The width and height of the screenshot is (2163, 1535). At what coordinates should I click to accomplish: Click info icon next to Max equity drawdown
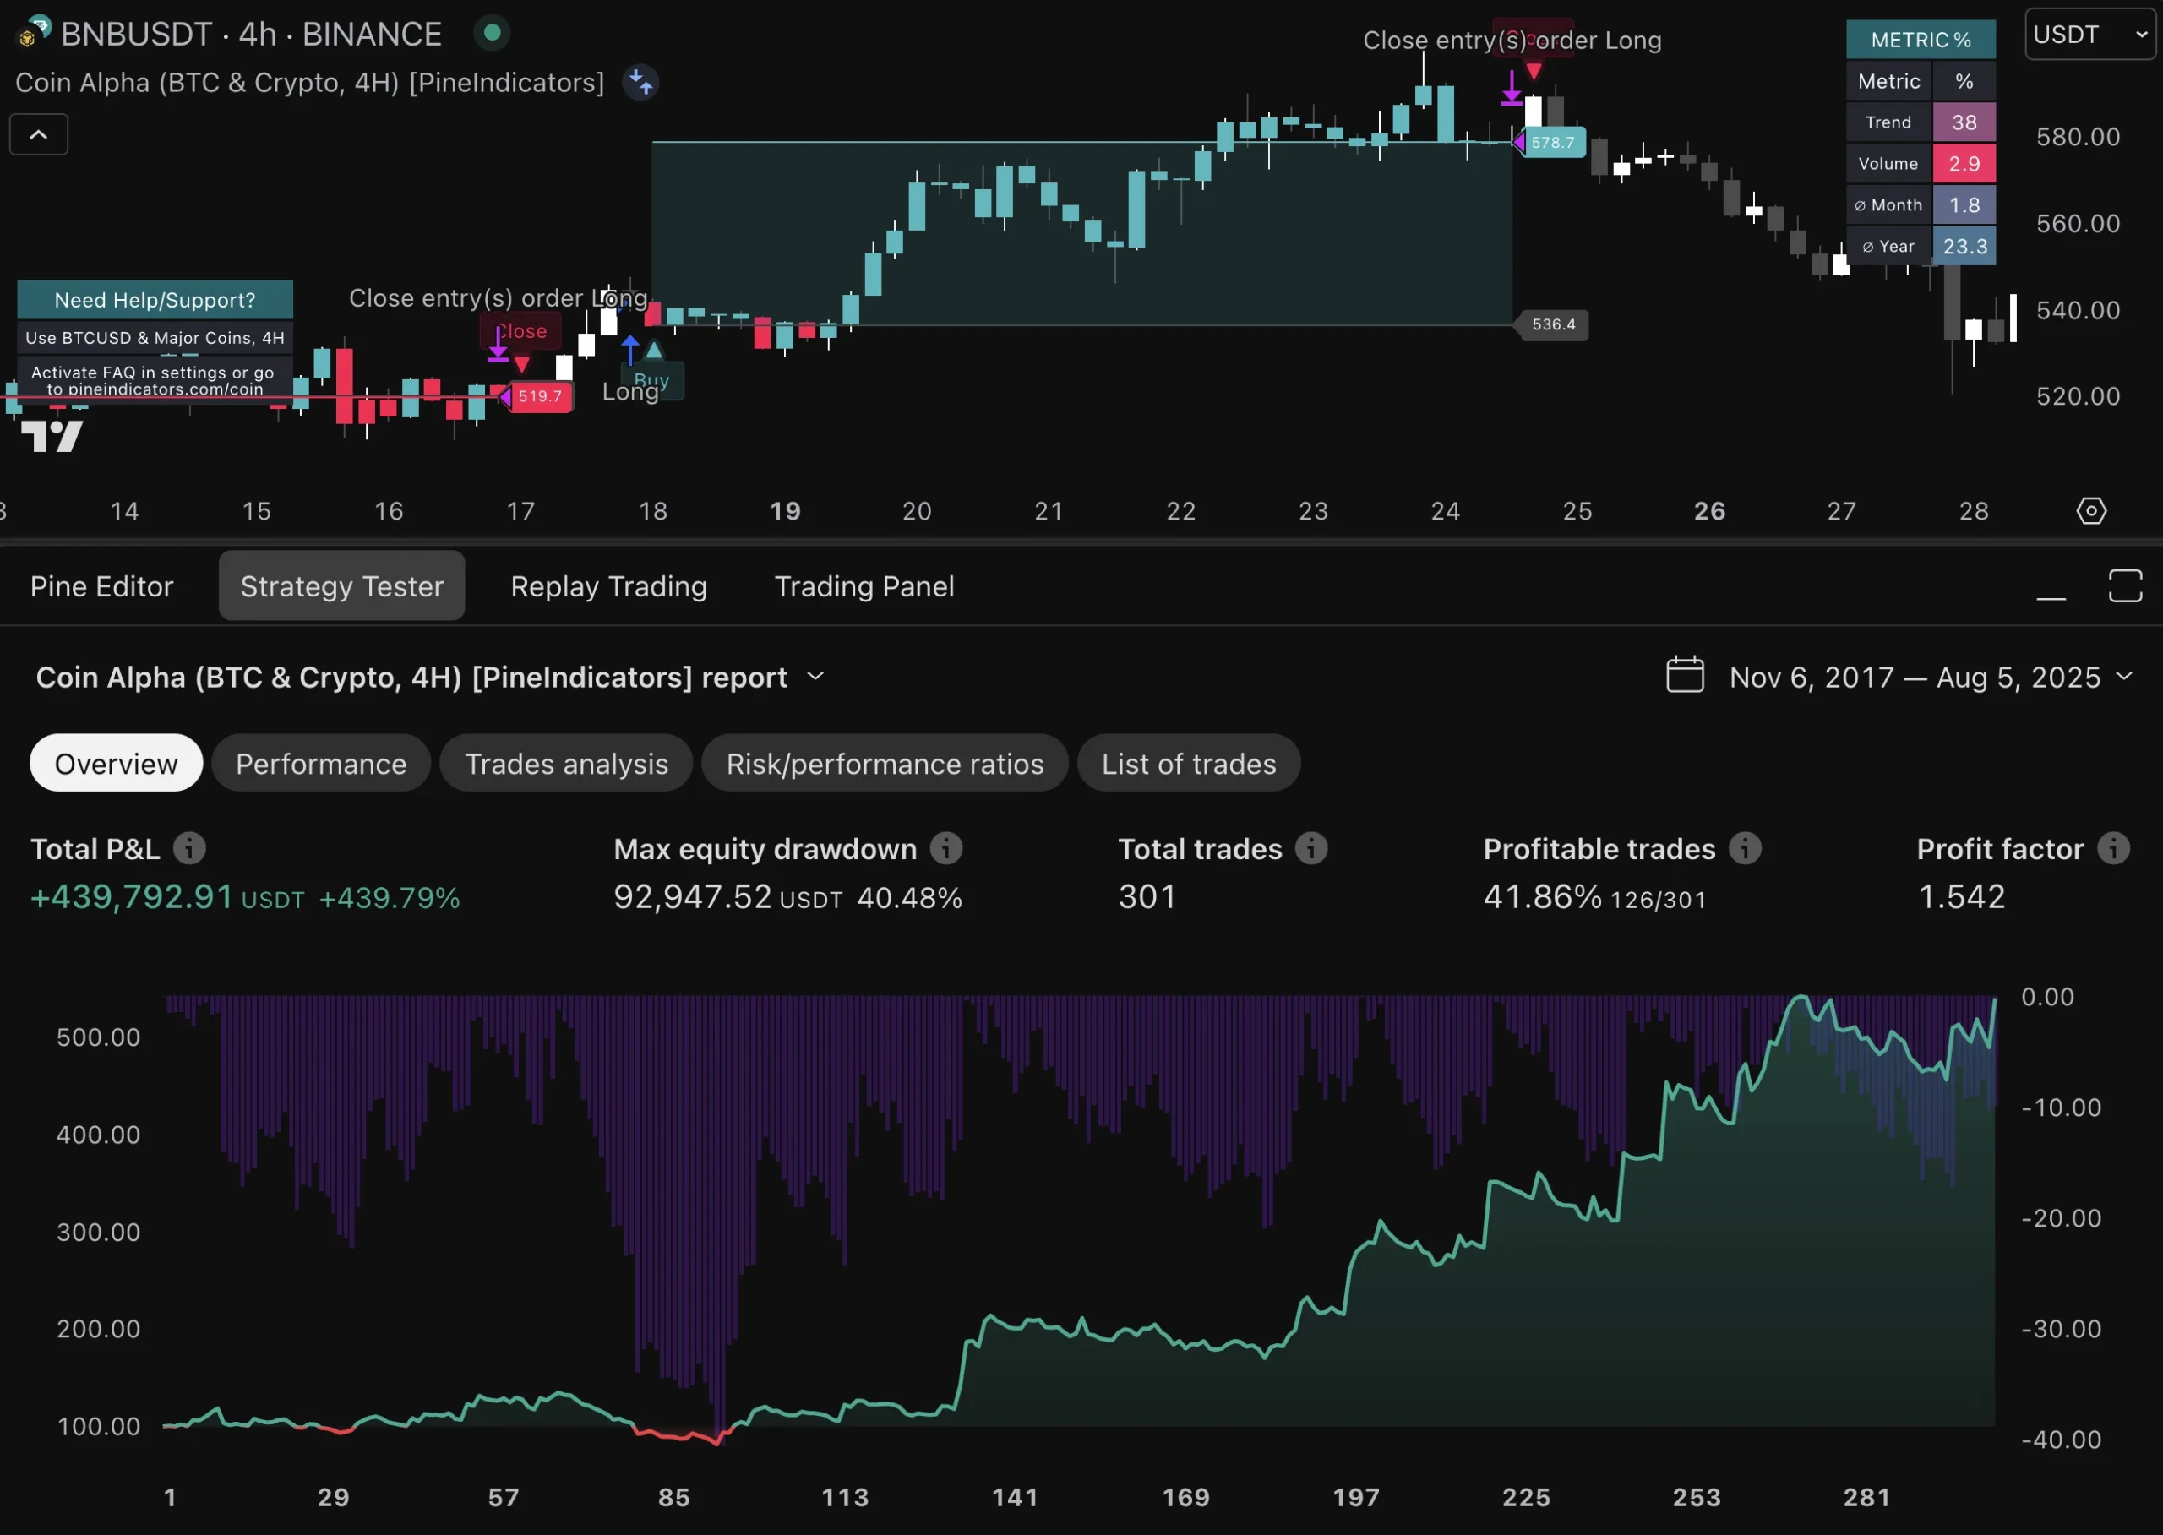[x=945, y=849]
